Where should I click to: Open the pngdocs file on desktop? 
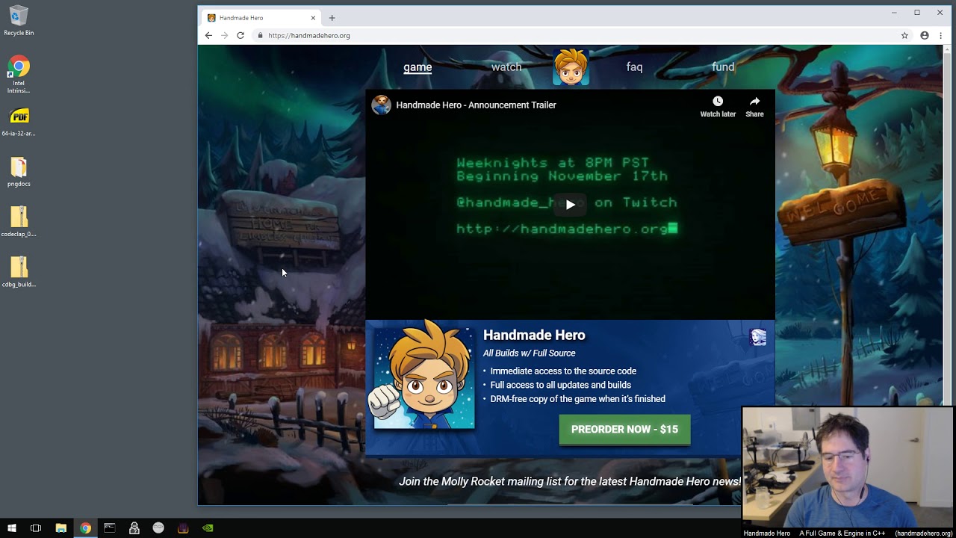click(19, 172)
